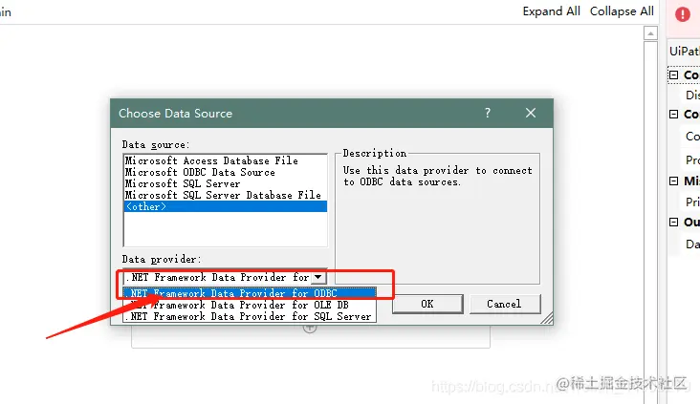Select Microsoft Access Database File data source
The width and height of the screenshot is (700, 404).
click(225, 160)
